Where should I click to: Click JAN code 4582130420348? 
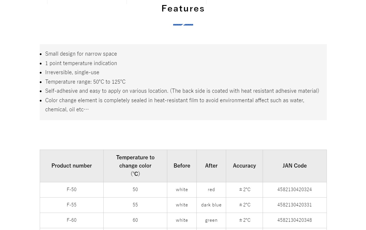(294, 220)
